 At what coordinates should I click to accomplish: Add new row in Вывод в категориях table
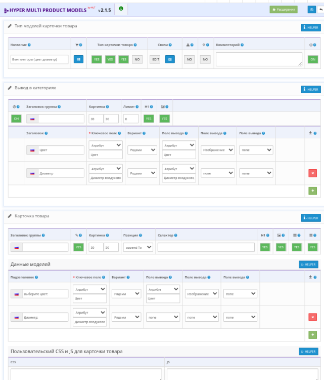(312, 191)
